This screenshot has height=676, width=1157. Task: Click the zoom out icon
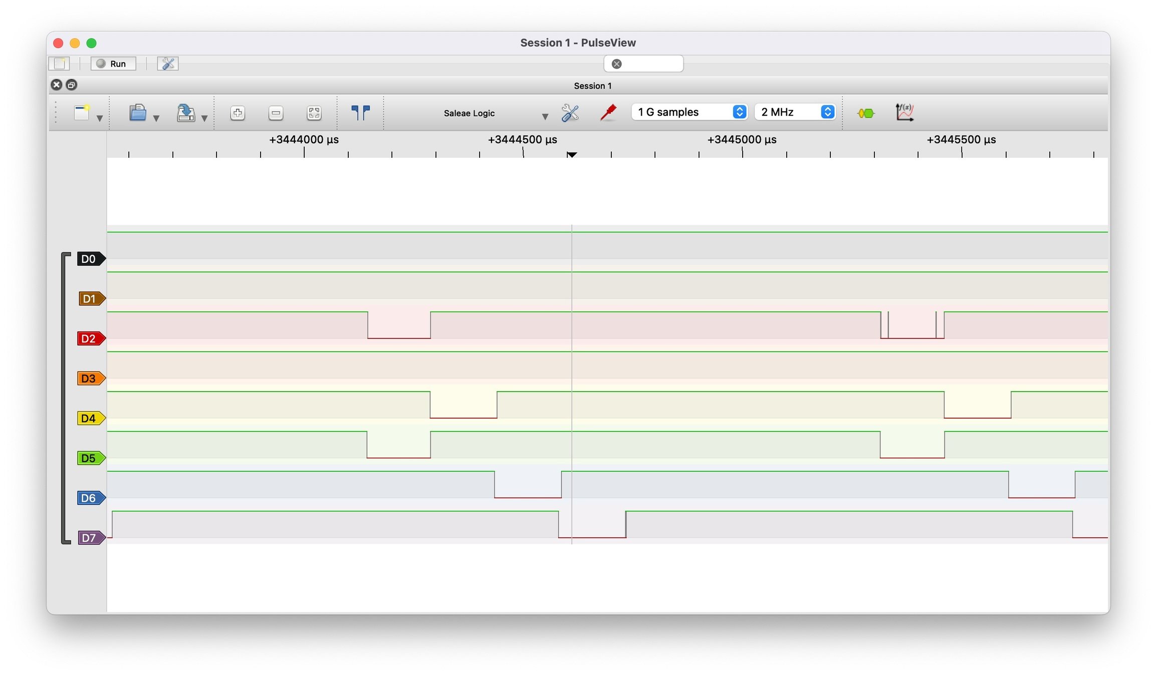coord(276,113)
